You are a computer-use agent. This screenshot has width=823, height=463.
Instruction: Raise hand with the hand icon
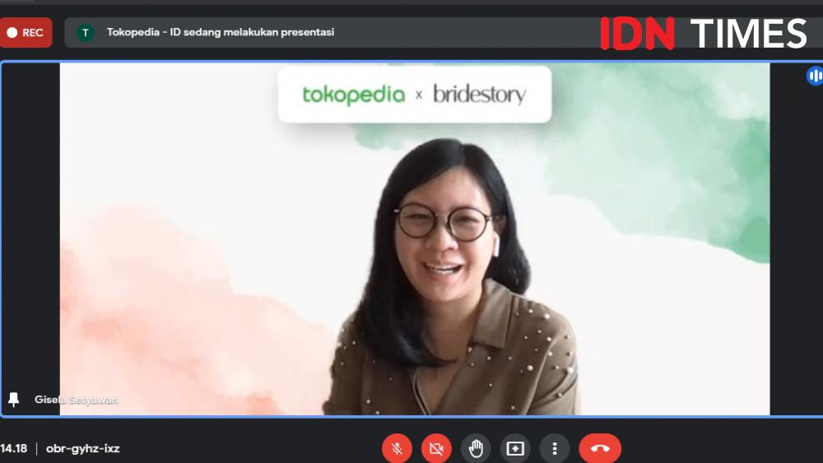coord(476,448)
